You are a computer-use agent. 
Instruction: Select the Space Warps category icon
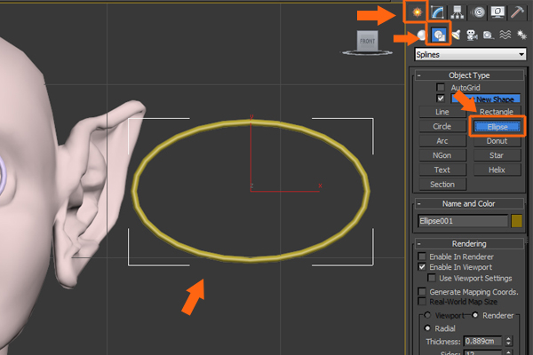coord(505,35)
